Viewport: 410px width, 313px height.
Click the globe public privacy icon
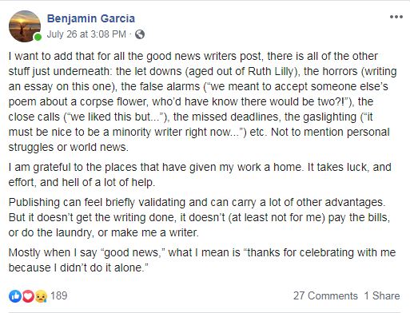coord(140,34)
